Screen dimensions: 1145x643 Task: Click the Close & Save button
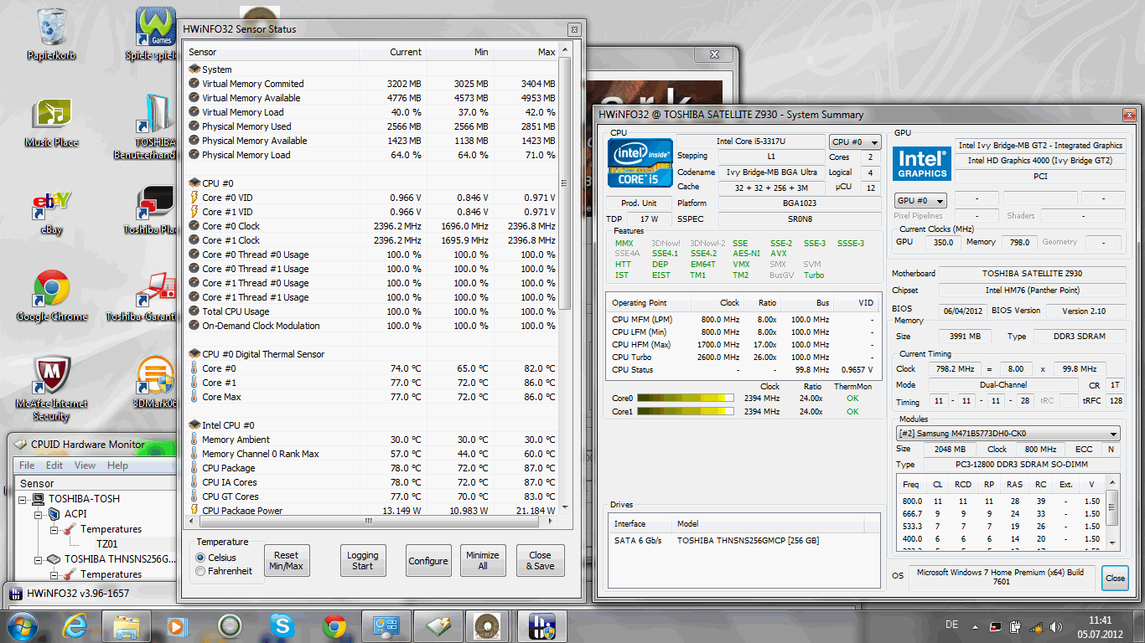click(541, 560)
